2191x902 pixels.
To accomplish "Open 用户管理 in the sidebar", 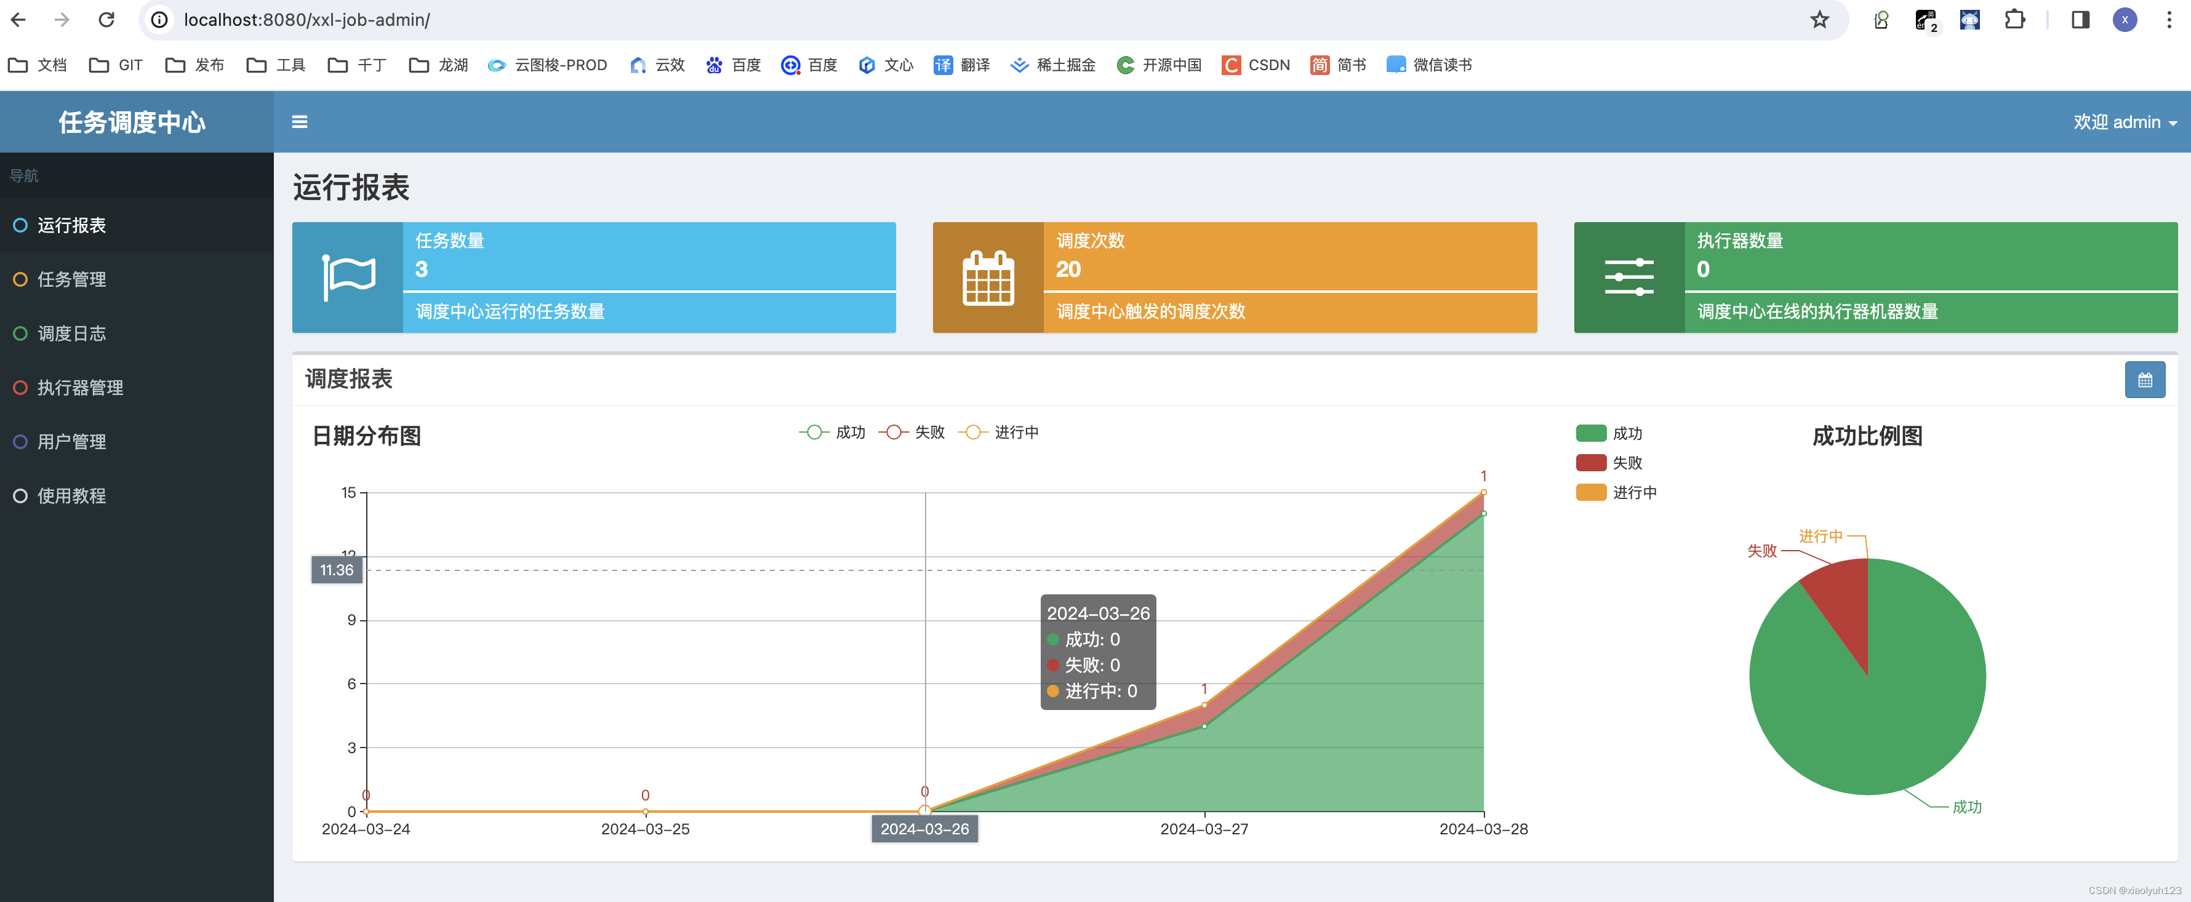I will click(x=137, y=441).
